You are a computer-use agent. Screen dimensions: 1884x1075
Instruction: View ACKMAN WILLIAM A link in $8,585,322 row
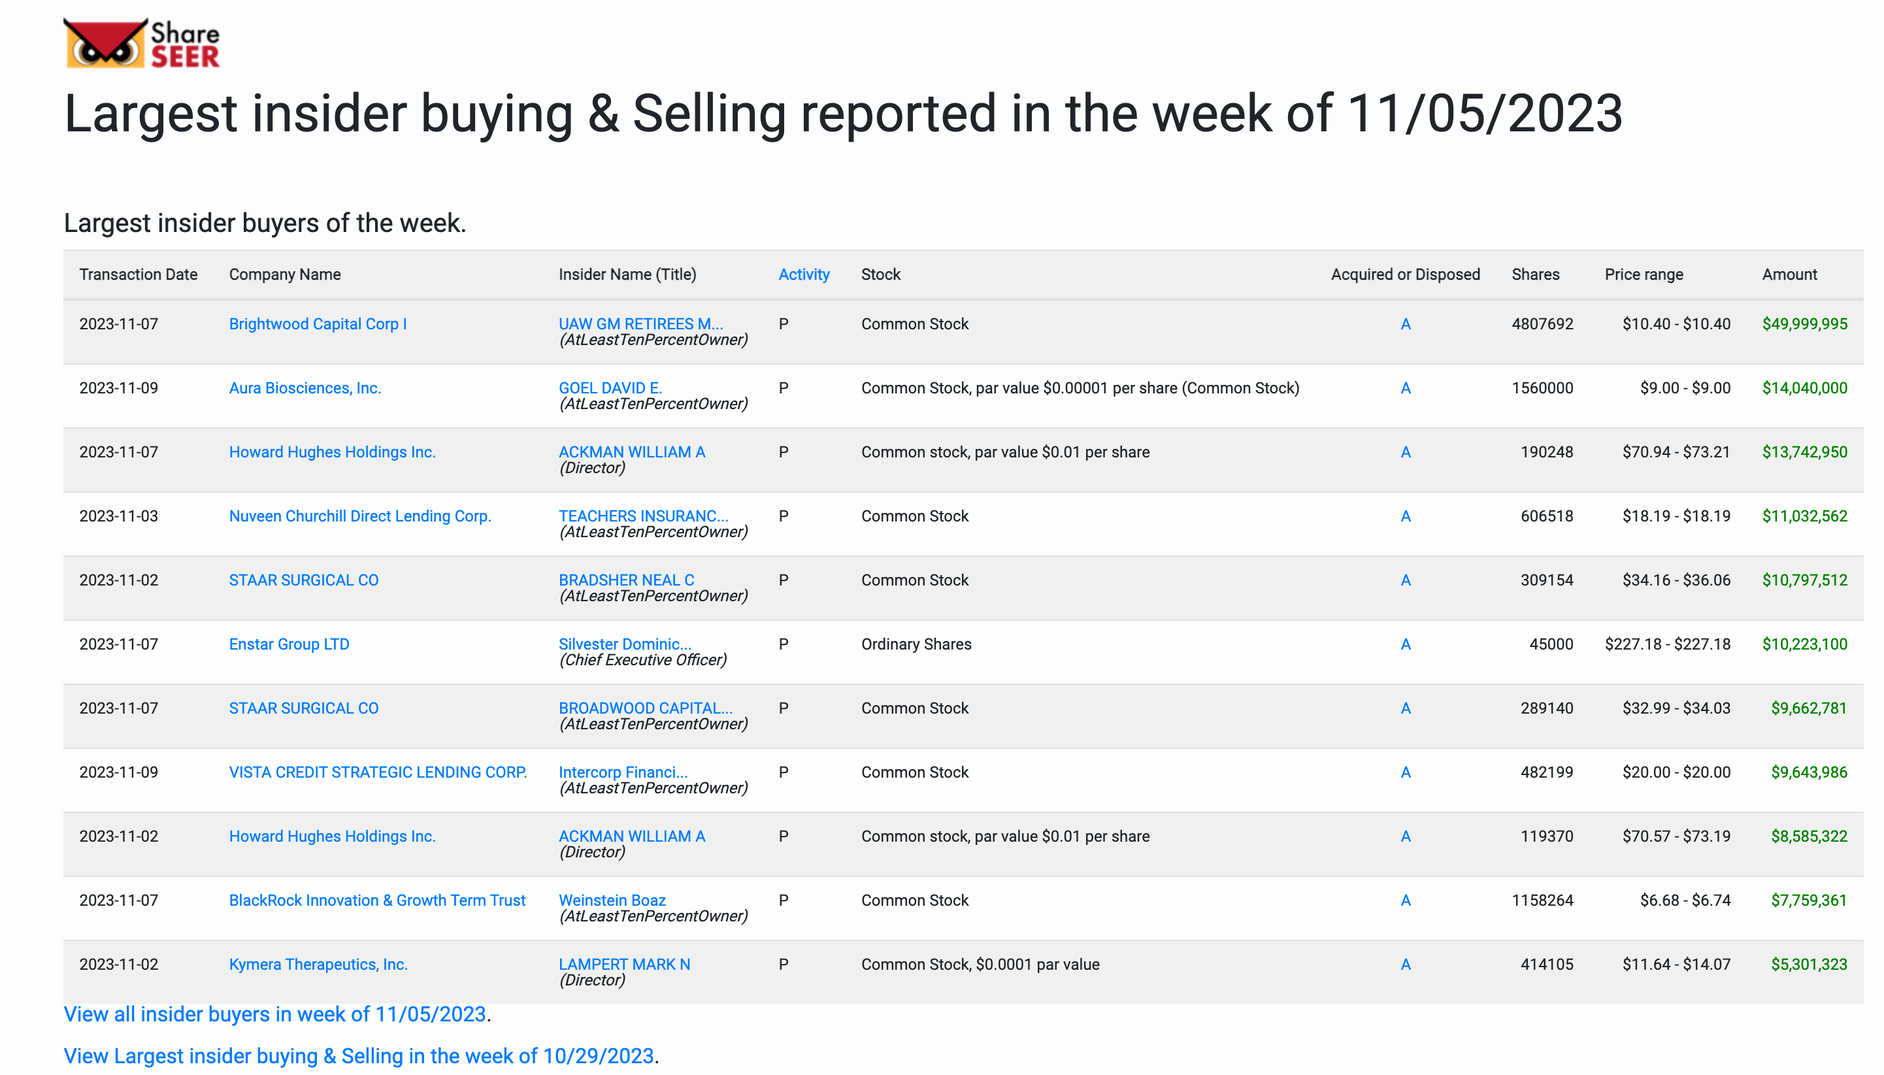(632, 836)
